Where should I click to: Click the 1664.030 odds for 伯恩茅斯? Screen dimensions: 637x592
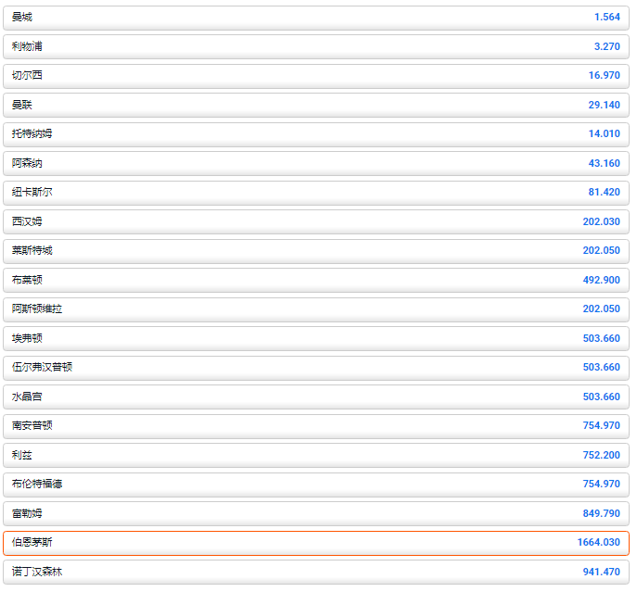pyautogui.click(x=598, y=543)
